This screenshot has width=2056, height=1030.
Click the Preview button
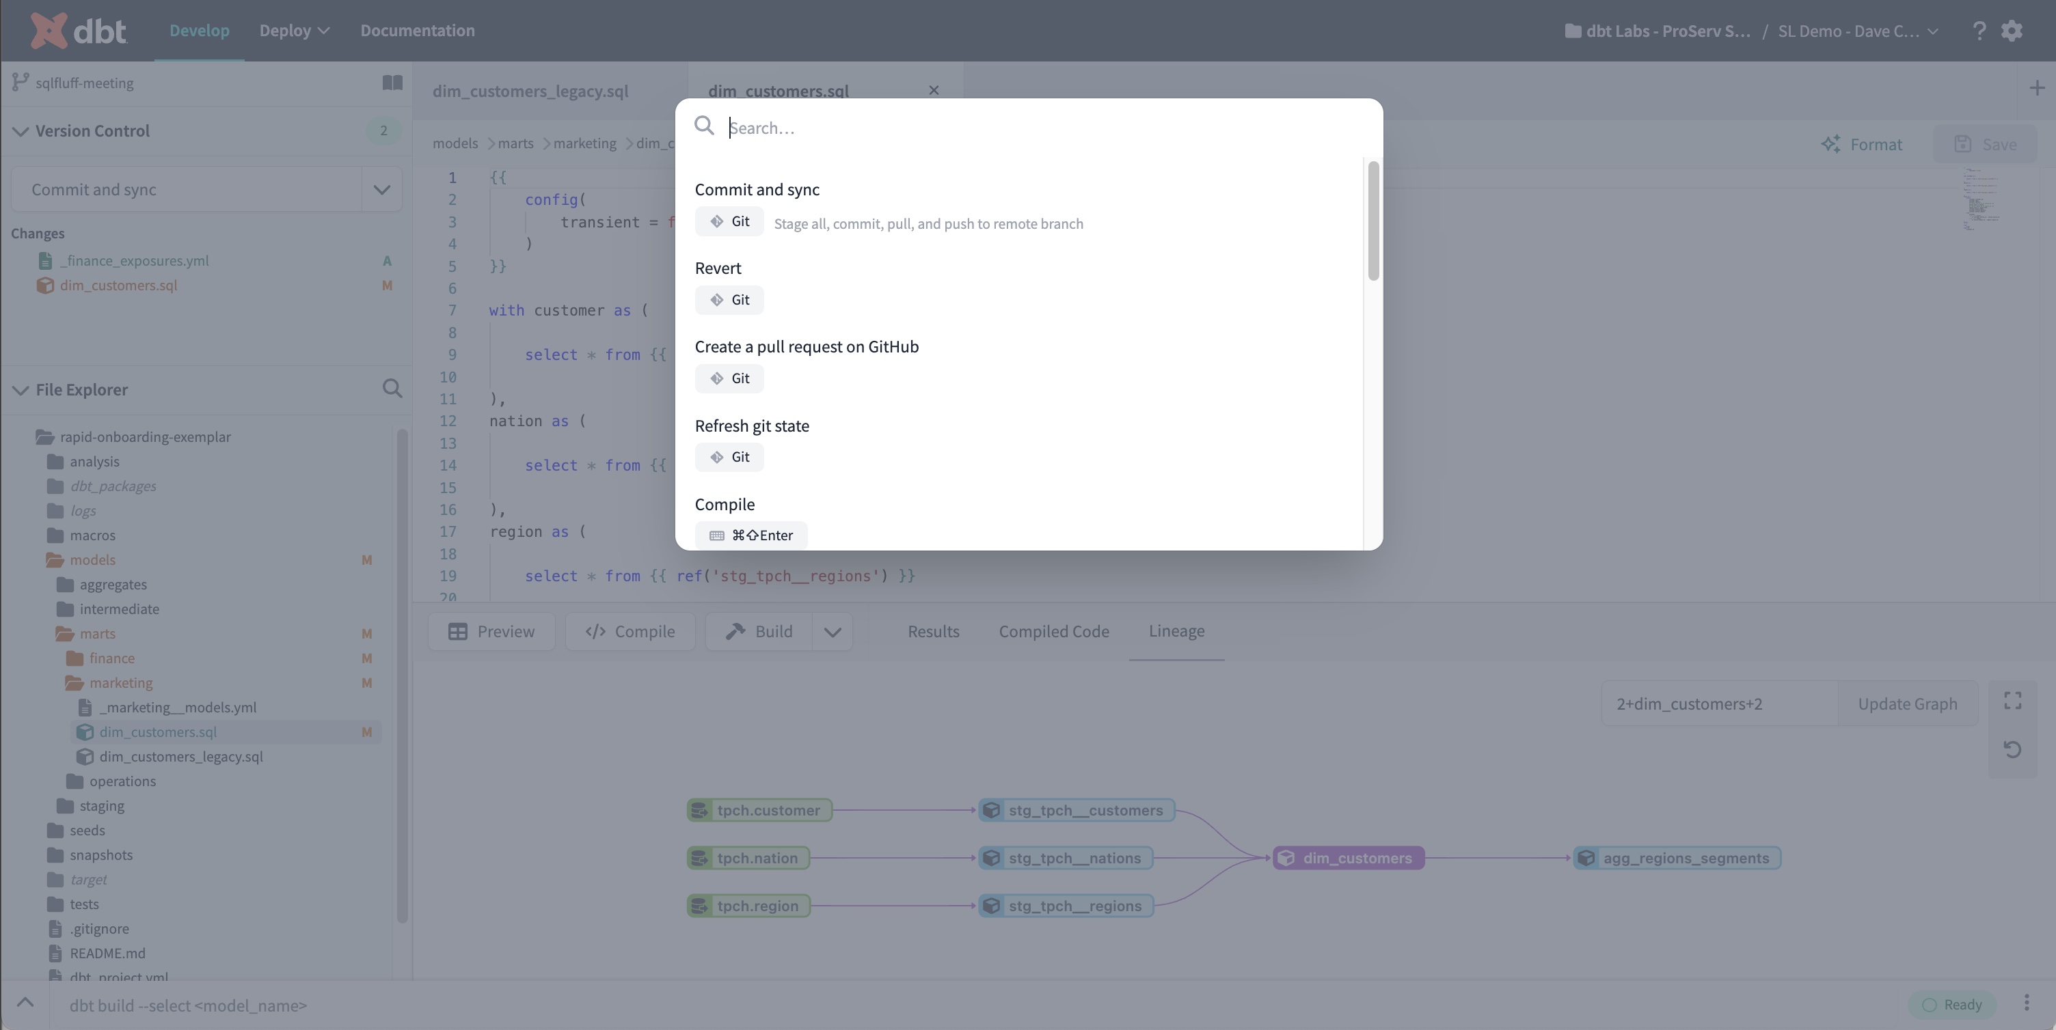[491, 631]
